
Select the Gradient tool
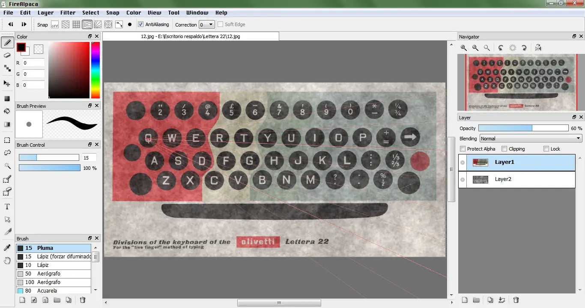tap(7, 124)
